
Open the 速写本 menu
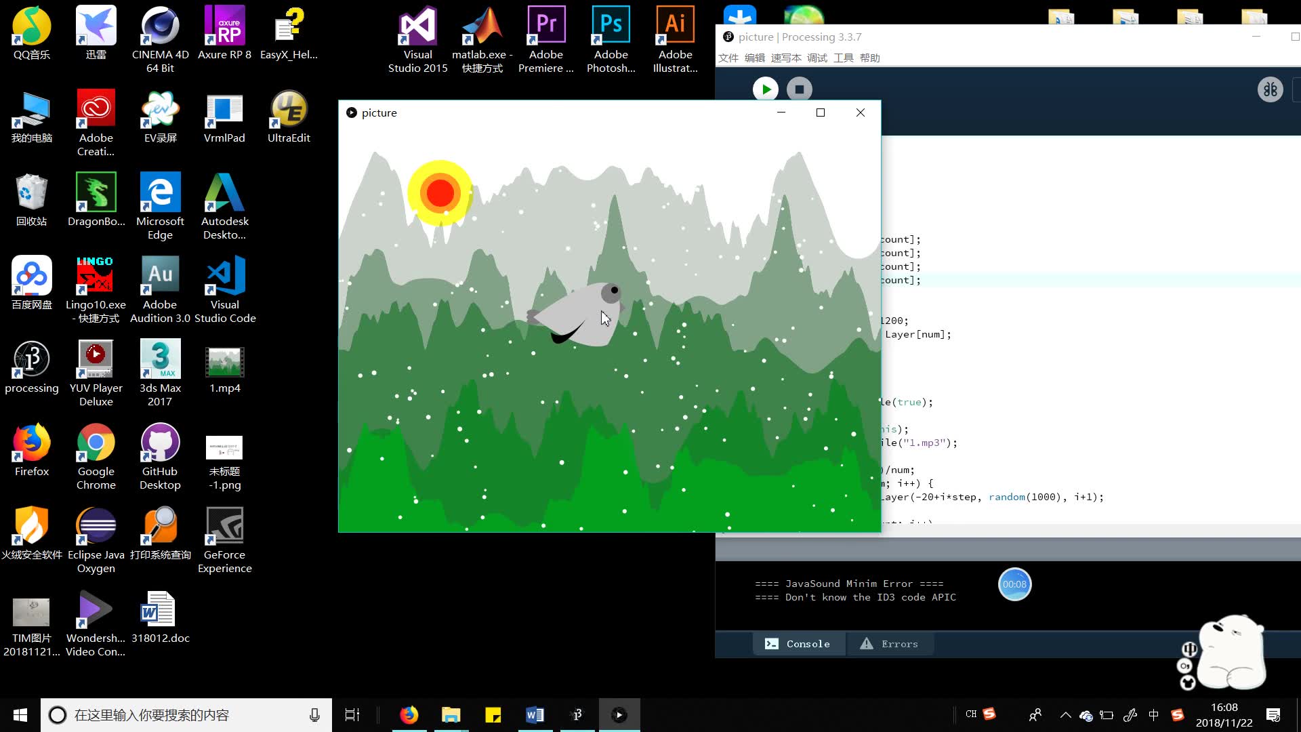click(785, 58)
